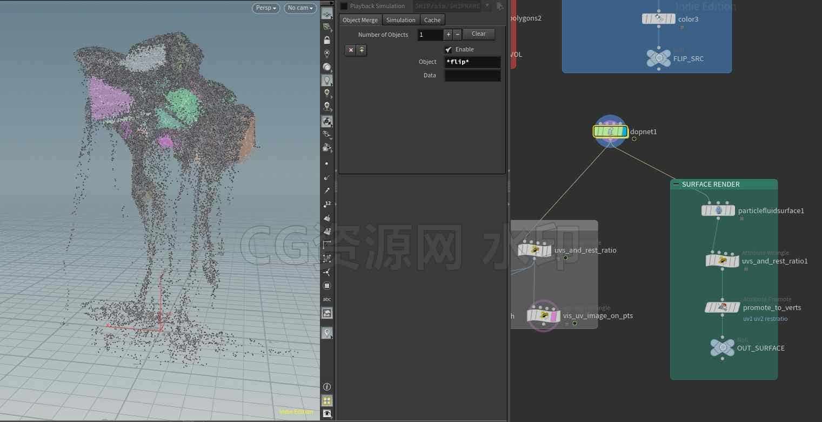Image resolution: width=822 pixels, height=422 pixels.
Task: Click the node chooser icon beside playback path
Action: click(x=500, y=6)
